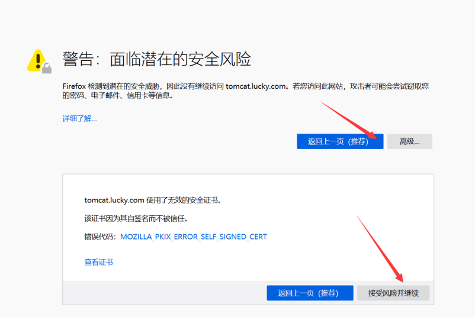Click the yellow warning lock icon
This screenshot has height=317, width=475.
tap(39, 61)
